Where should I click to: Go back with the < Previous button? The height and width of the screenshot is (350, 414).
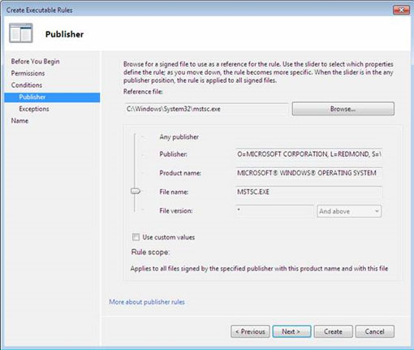[250, 331]
